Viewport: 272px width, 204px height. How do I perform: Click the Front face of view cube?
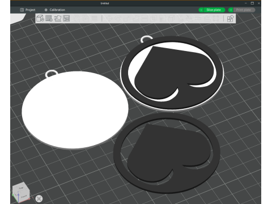tap(24, 197)
